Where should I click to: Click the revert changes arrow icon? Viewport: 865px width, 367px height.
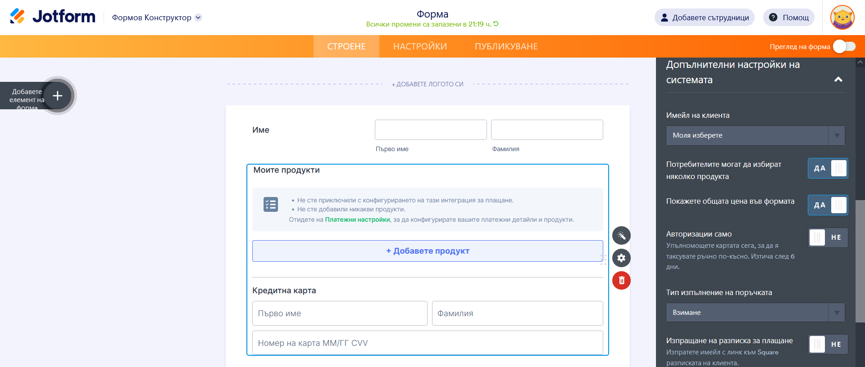click(x=496, y=24)
